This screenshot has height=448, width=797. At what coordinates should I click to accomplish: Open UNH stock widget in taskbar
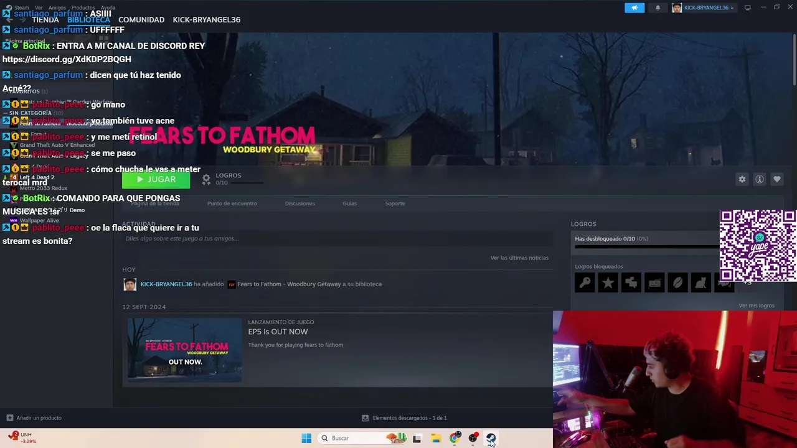click(x=21, y=438)
